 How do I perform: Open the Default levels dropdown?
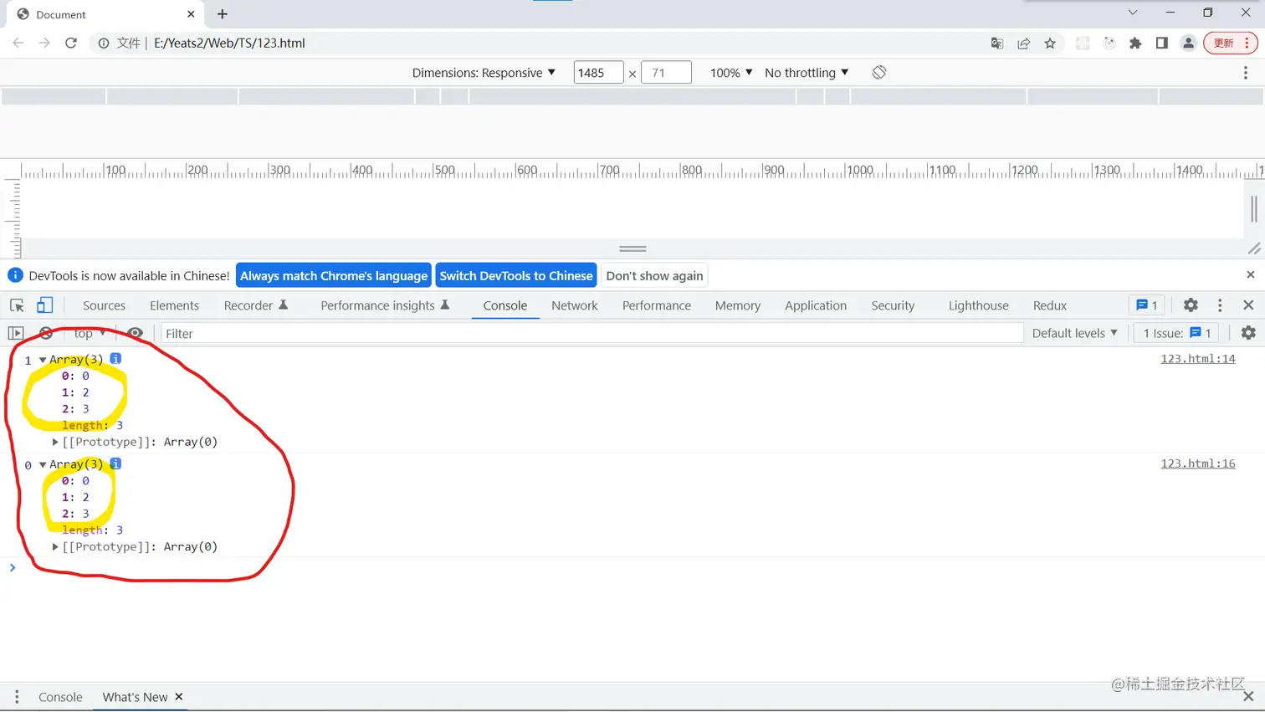(1074, 333)
